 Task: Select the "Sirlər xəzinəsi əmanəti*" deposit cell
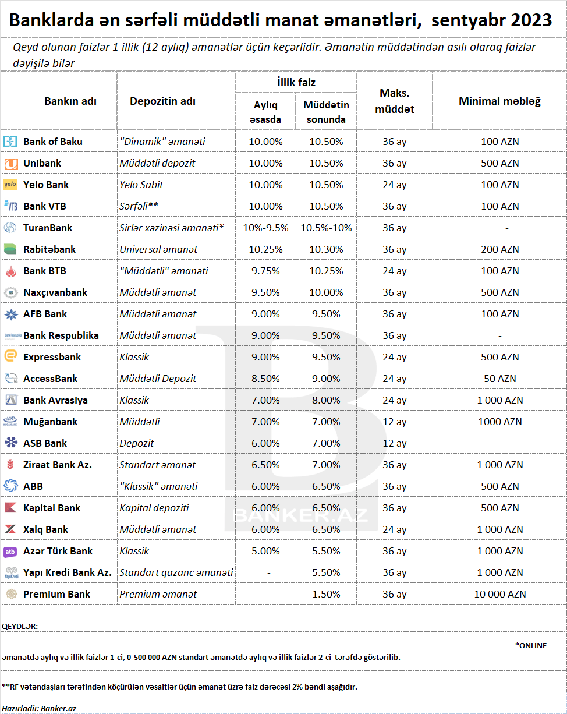pyautogui.click(x=176, y=228)
